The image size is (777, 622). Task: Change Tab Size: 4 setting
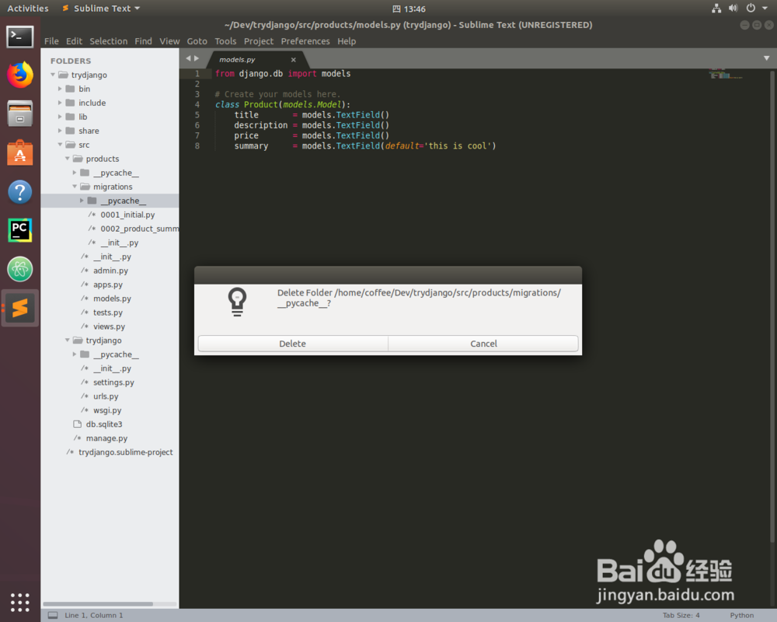pos(681,615)
